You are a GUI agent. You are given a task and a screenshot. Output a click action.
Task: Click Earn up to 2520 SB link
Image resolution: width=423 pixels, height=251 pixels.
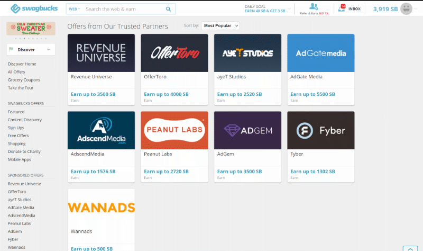click(x=240, y=94)
